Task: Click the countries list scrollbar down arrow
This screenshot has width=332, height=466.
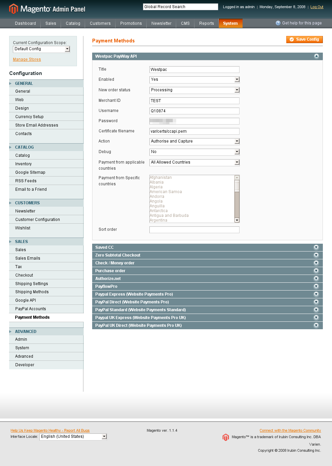Action: point(237,220)
